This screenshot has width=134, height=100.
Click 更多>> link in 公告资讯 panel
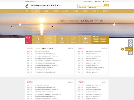[x=71, y=49]
